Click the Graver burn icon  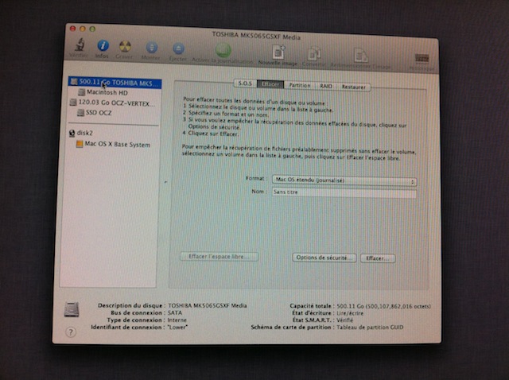(125, 47)
